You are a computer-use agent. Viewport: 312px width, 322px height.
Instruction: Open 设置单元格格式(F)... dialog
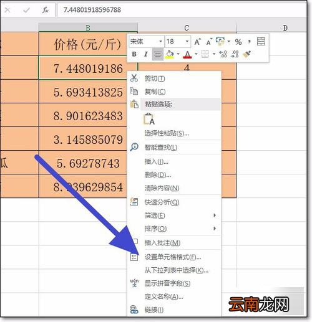[174, 257]
